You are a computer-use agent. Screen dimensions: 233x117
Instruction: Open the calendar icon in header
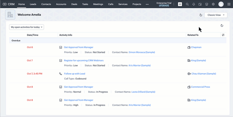click(200, 4)
